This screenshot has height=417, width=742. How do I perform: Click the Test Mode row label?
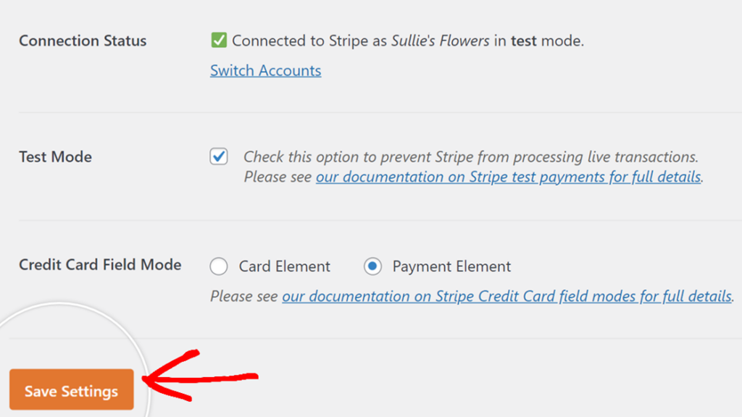[x=55, y=156]
